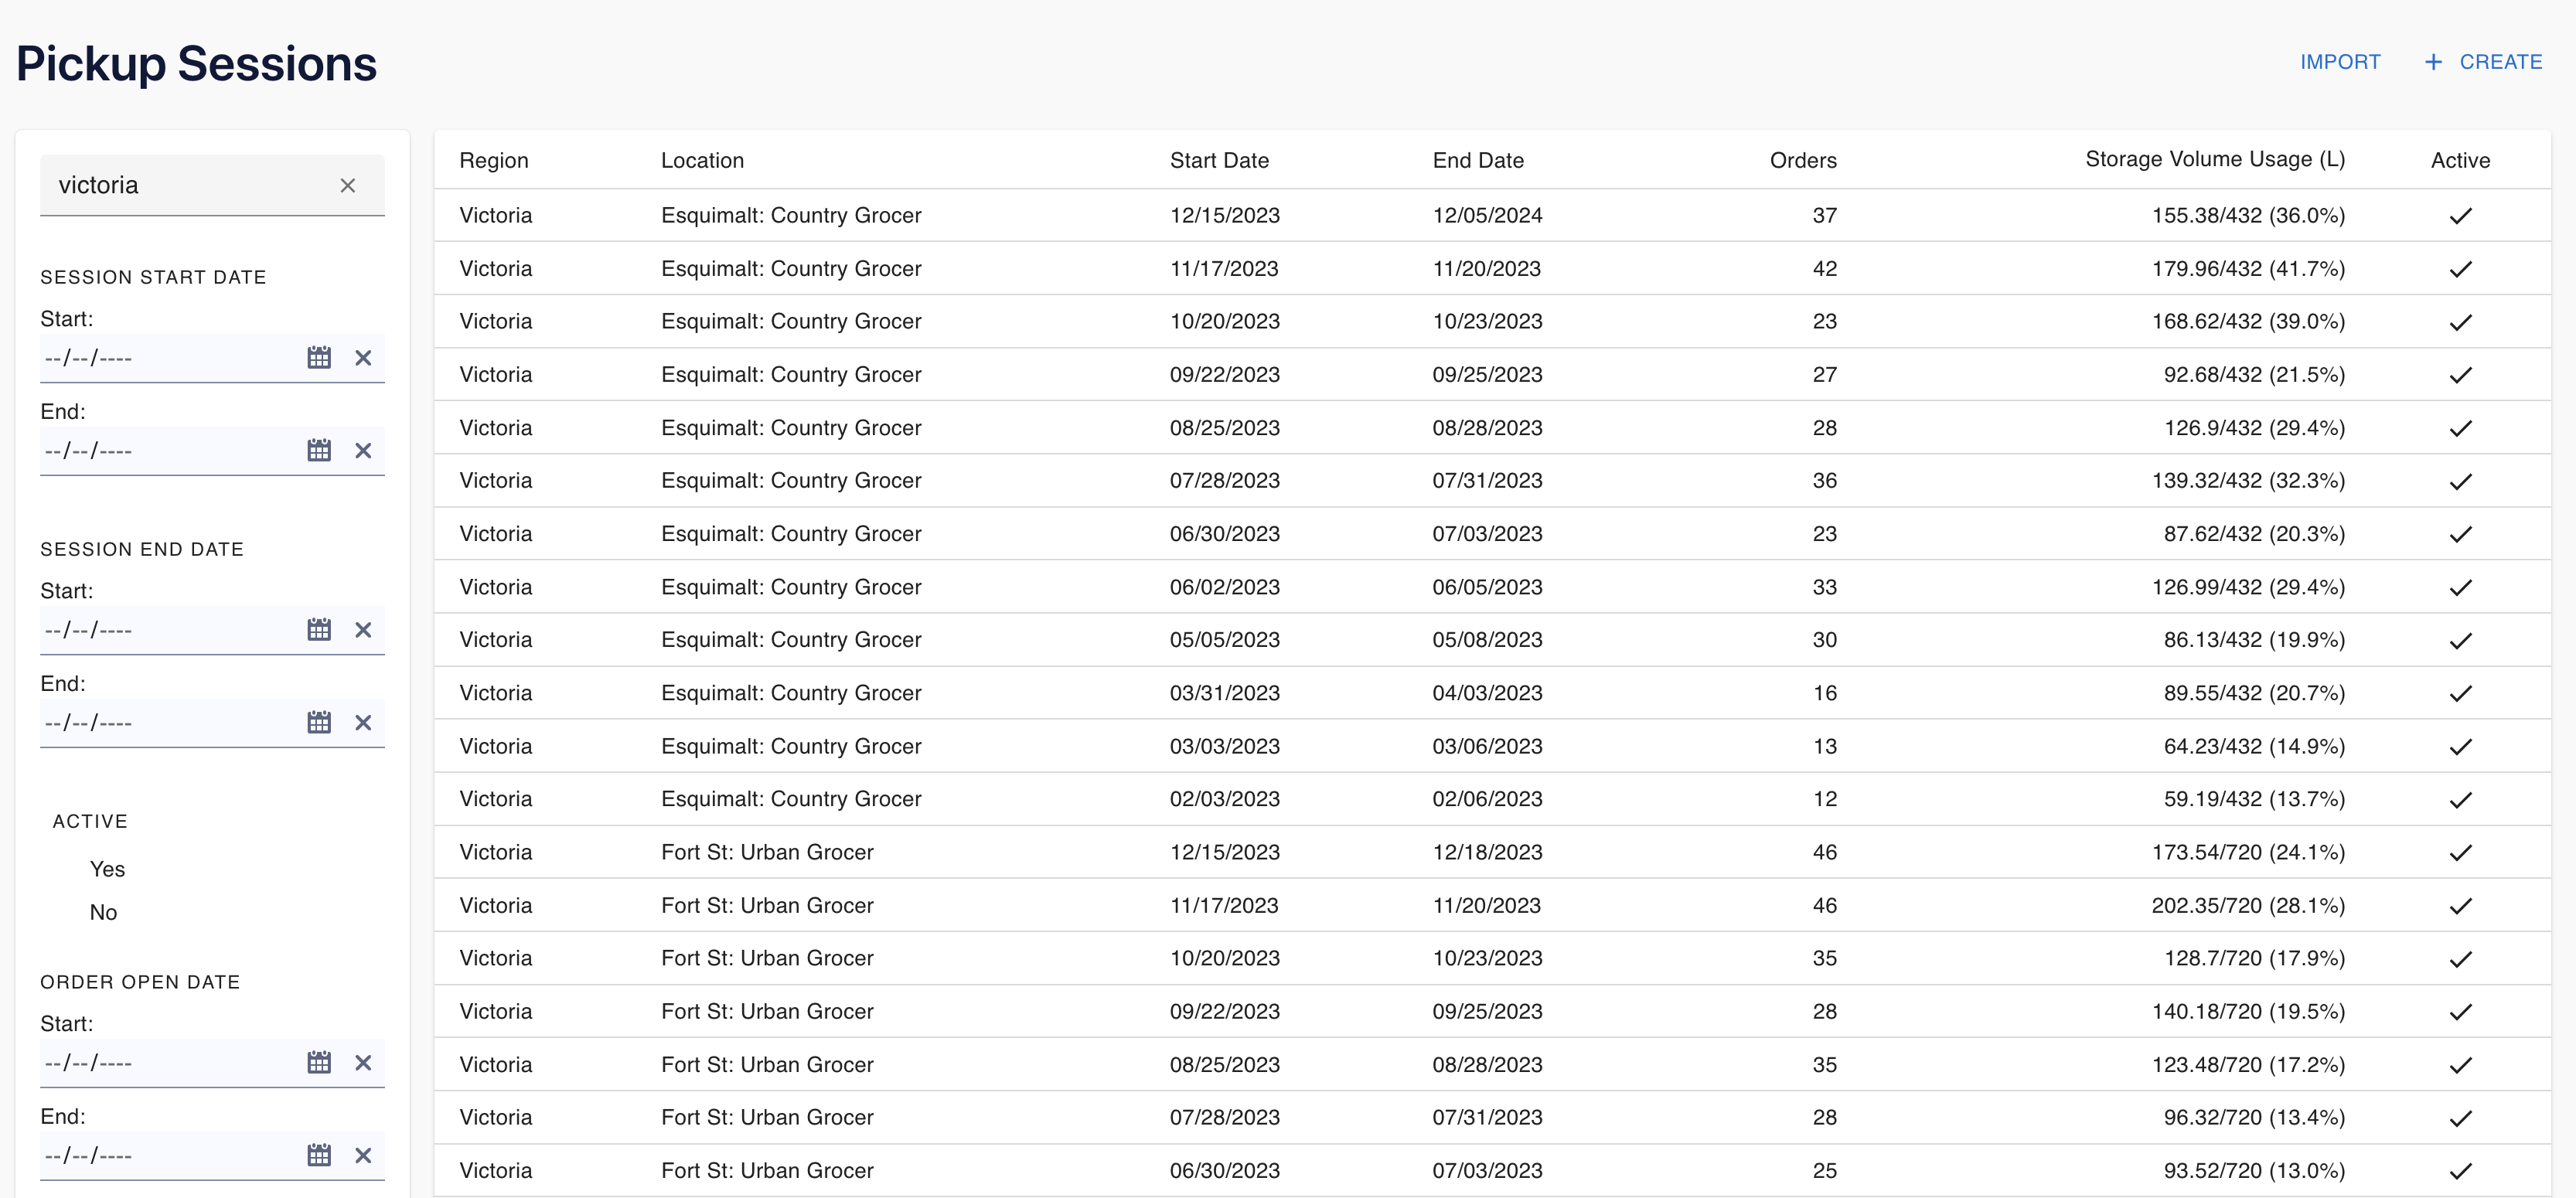Sort table by Orders column
The width and height of the screenshot is (2576, 1198).
(x=1802, y=161)
